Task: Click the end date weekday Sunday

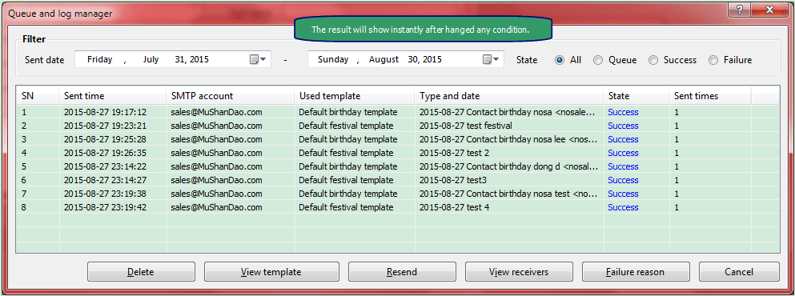Action: (x=333, y=59)
